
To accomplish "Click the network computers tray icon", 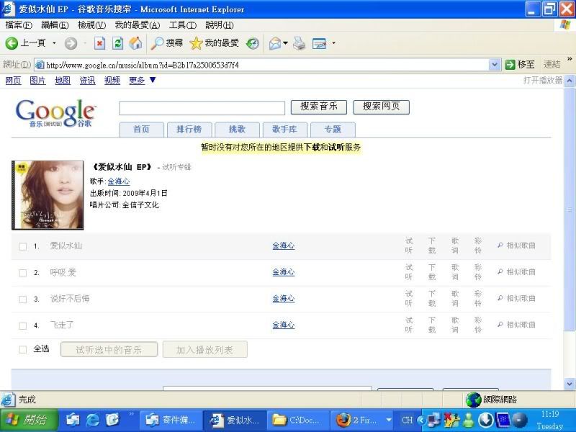I will coord(434,420).
